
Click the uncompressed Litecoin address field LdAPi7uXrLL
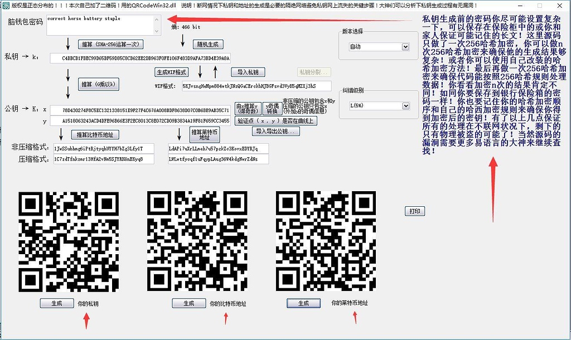219,148
